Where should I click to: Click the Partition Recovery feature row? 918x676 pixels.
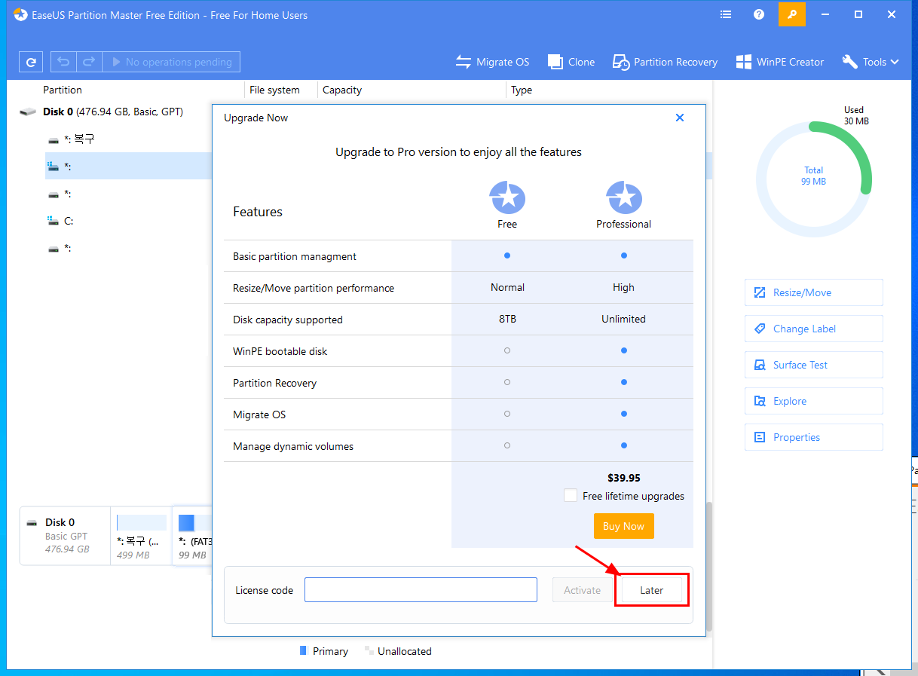(x=458, y=383)
